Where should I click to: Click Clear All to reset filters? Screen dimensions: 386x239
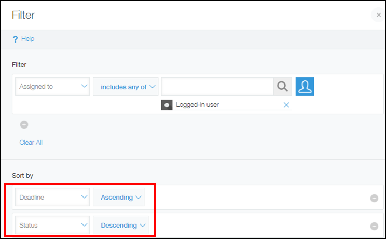(x=31, y=142)
